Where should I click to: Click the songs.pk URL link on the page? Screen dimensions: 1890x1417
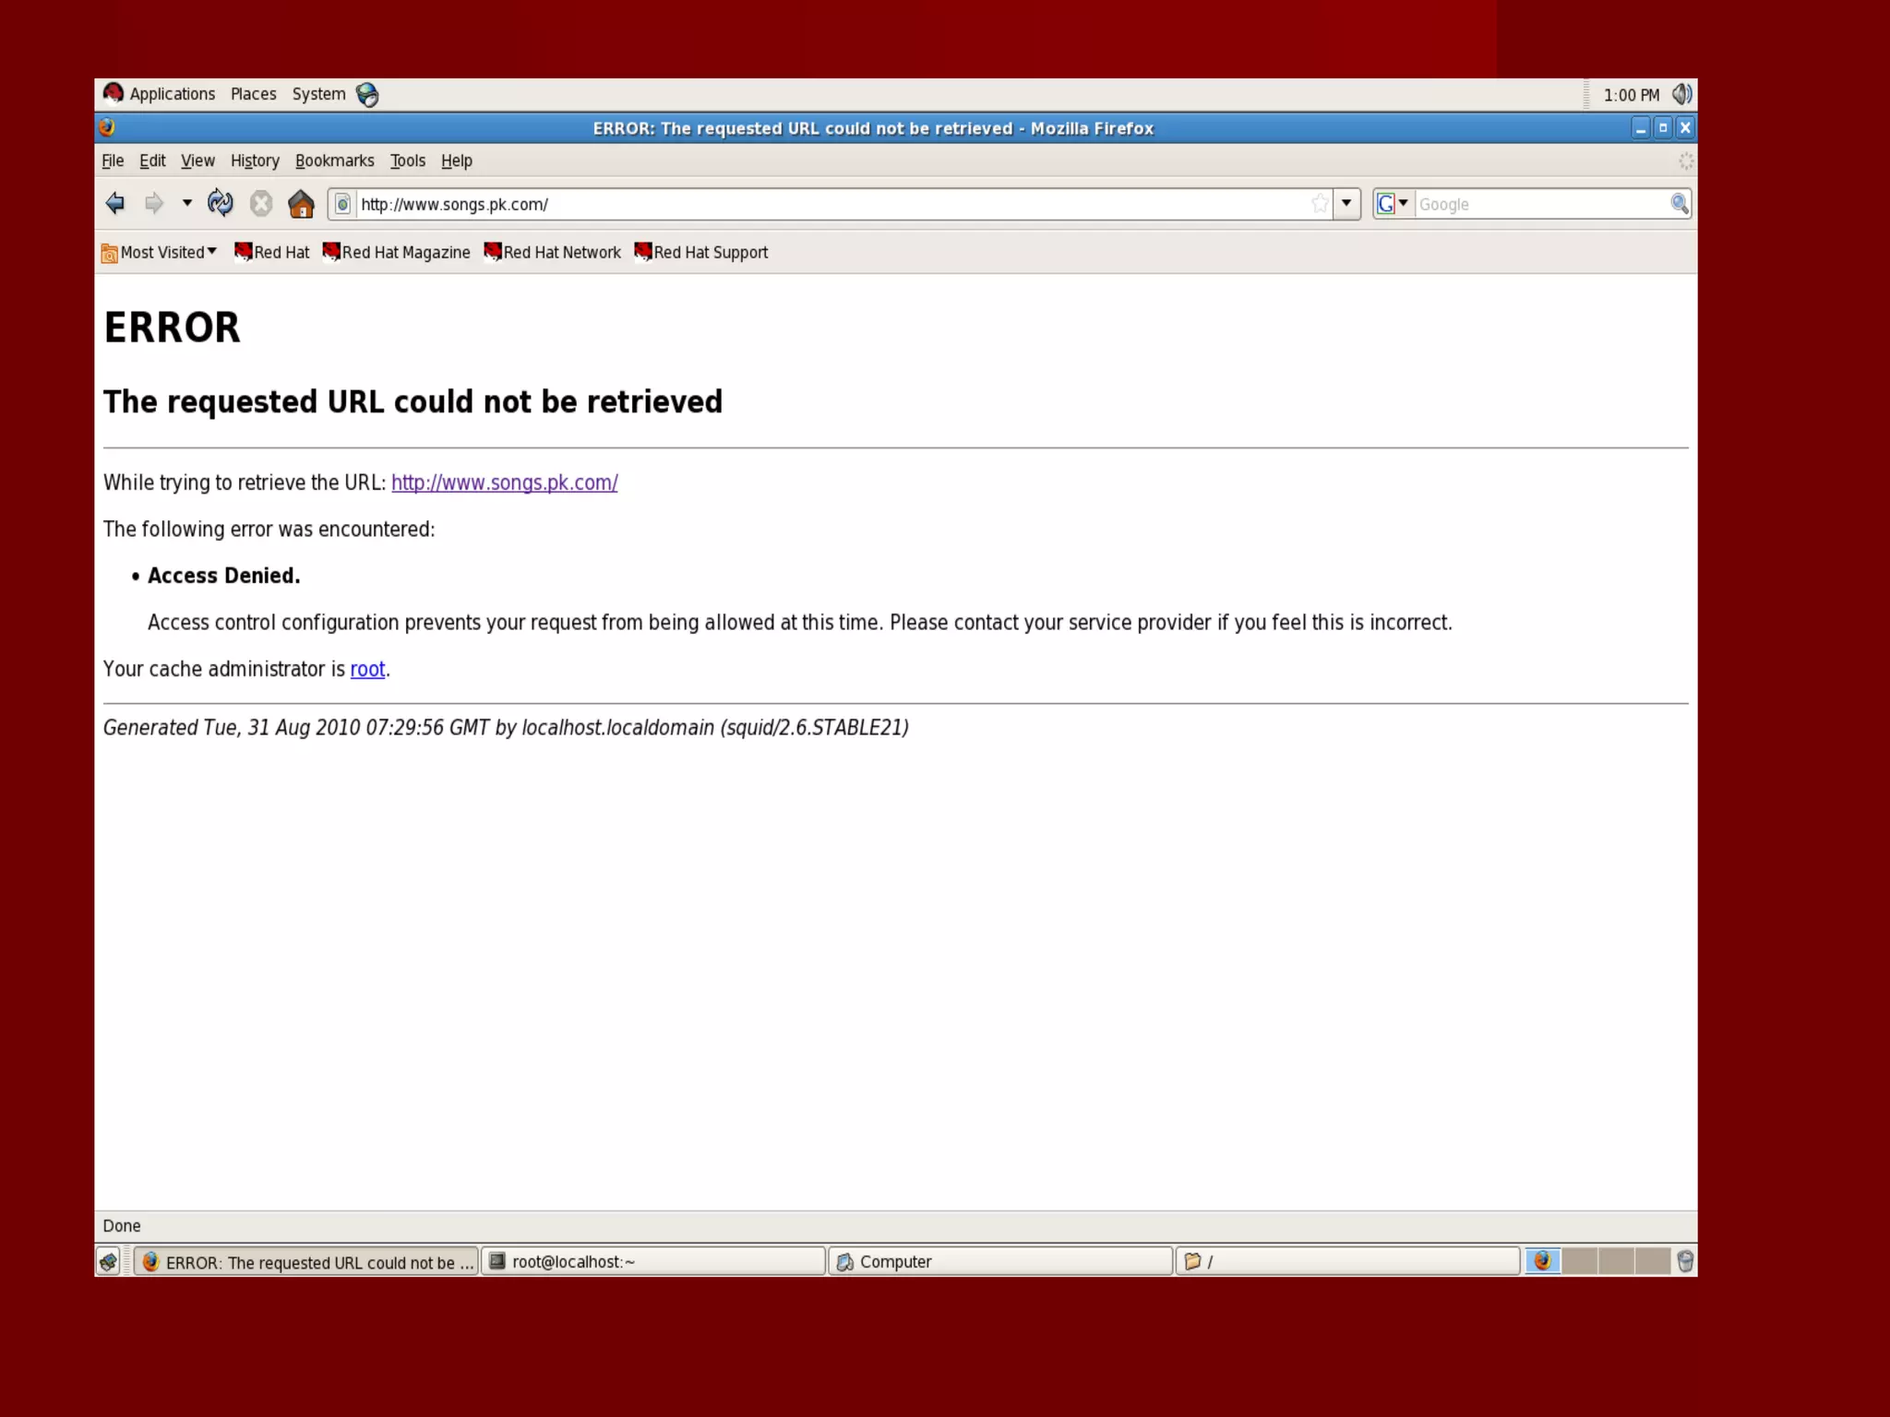[504, 482]
